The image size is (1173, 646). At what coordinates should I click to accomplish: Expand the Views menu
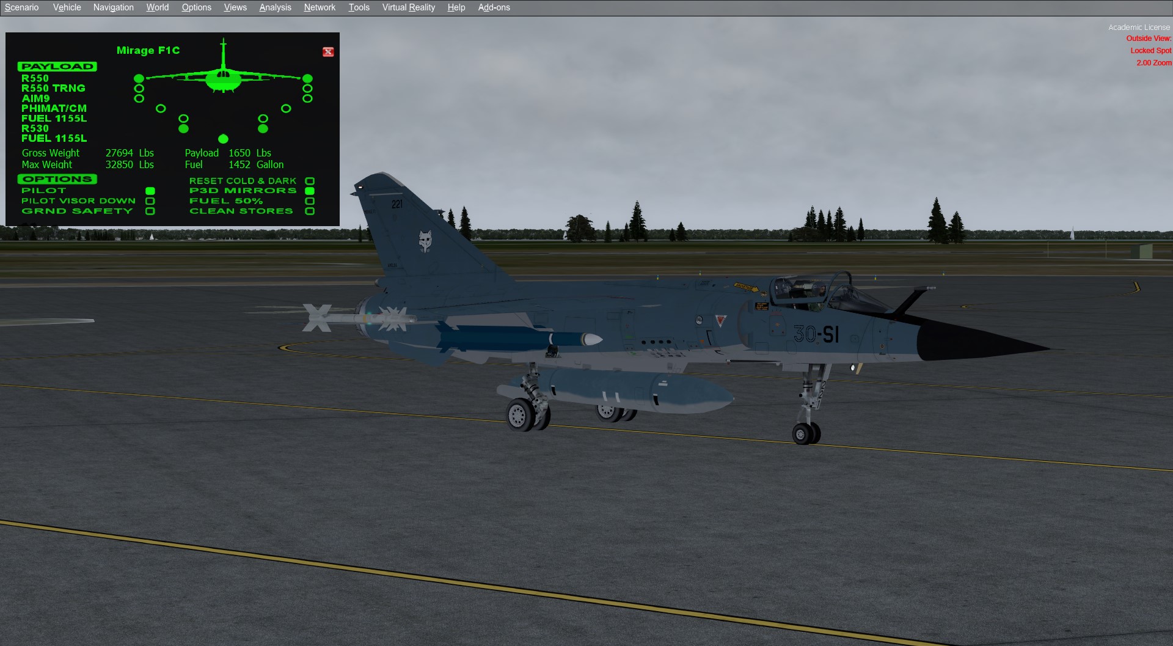[x=235, y=7]
